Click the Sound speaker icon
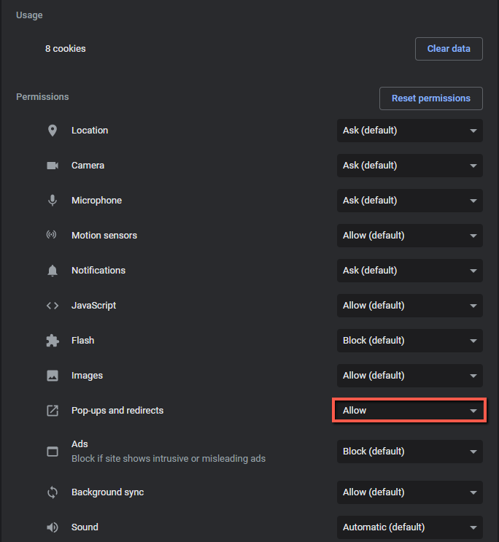 [x=53, y=527]
